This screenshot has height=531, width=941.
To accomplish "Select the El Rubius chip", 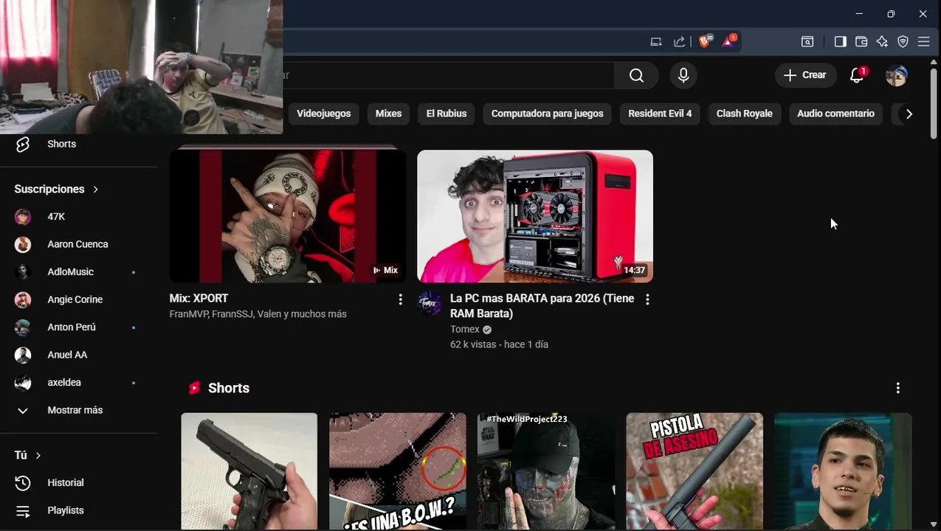I will 447,114.
